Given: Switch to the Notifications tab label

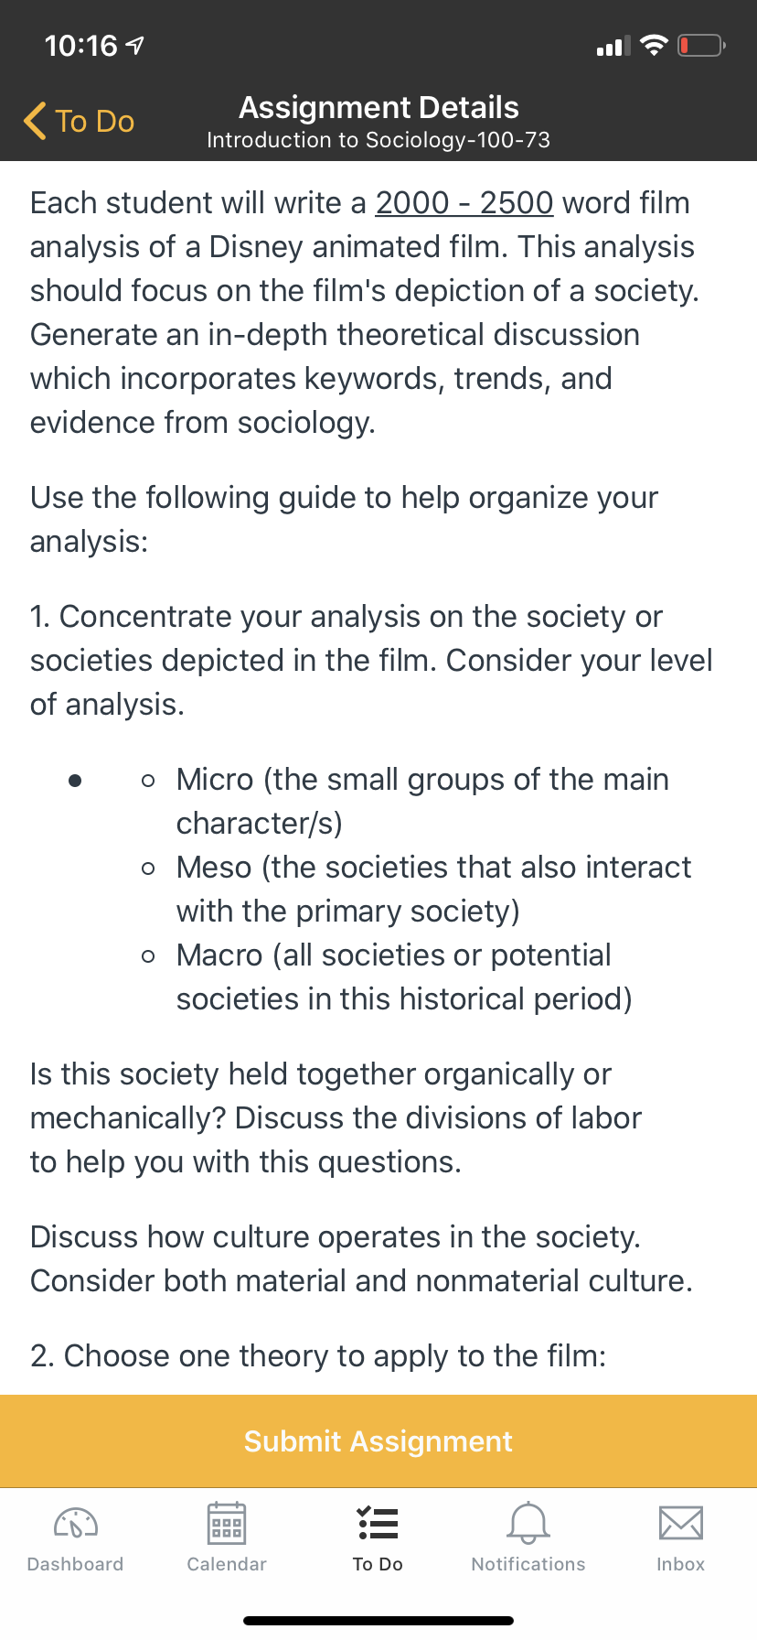Looking at the screenshot, I should click(528, 1564).
